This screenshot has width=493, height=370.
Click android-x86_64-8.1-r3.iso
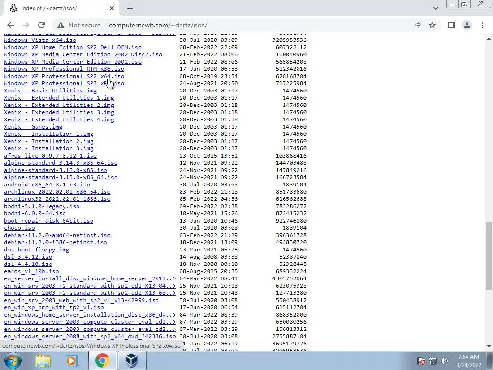(x=47, y=185)
